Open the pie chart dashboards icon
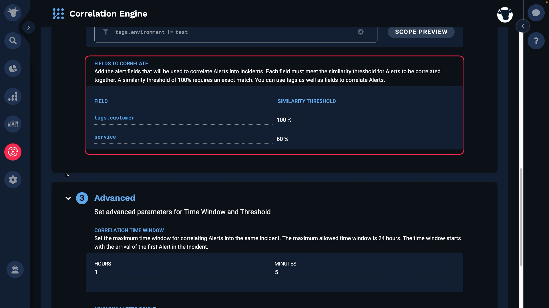Screen dimensions: 549x308 [13, 68]
